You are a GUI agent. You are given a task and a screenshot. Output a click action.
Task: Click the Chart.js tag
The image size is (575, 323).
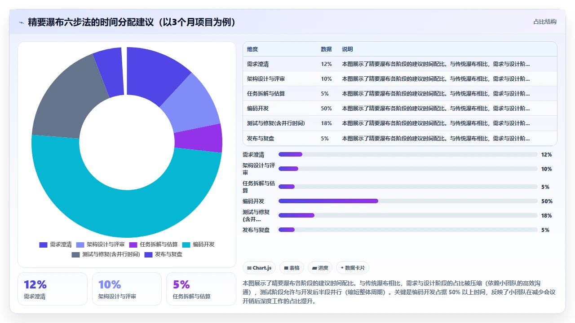259,268
